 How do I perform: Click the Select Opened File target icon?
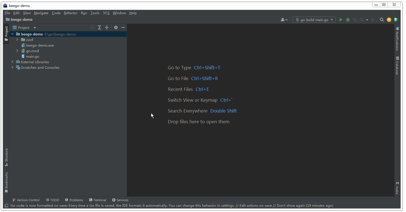pyautogui.click(x=92, y=27)
